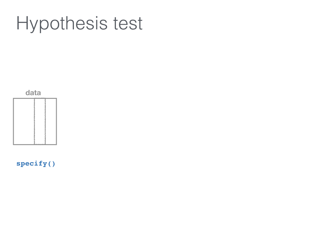The image size is (314, 235).
Task: Click the gray "data" label
Action: (x=33, y=93)
